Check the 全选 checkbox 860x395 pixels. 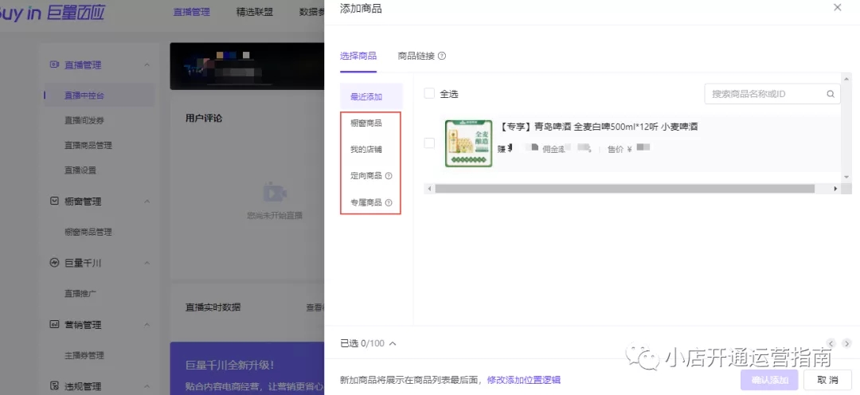coord(429,93)
